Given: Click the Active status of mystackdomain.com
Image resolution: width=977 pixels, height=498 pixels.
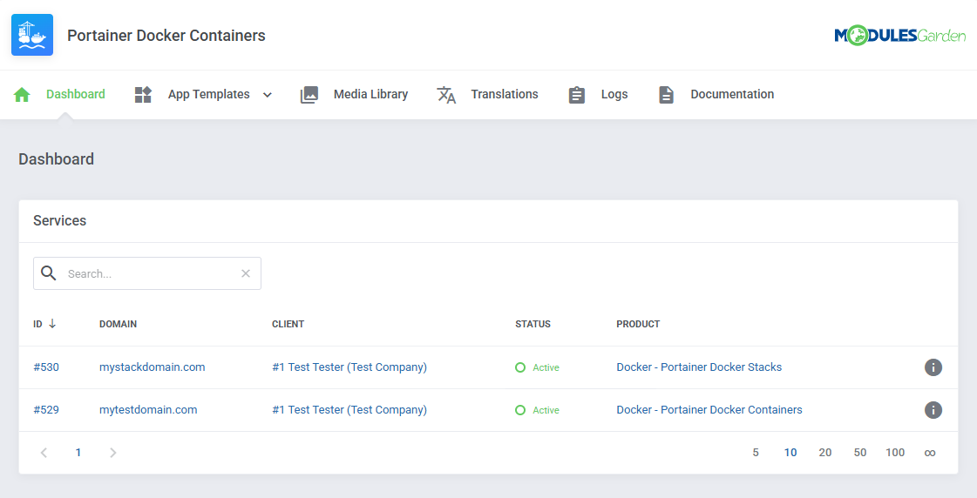Looking at the screenshot, I should tap(537, 367).
